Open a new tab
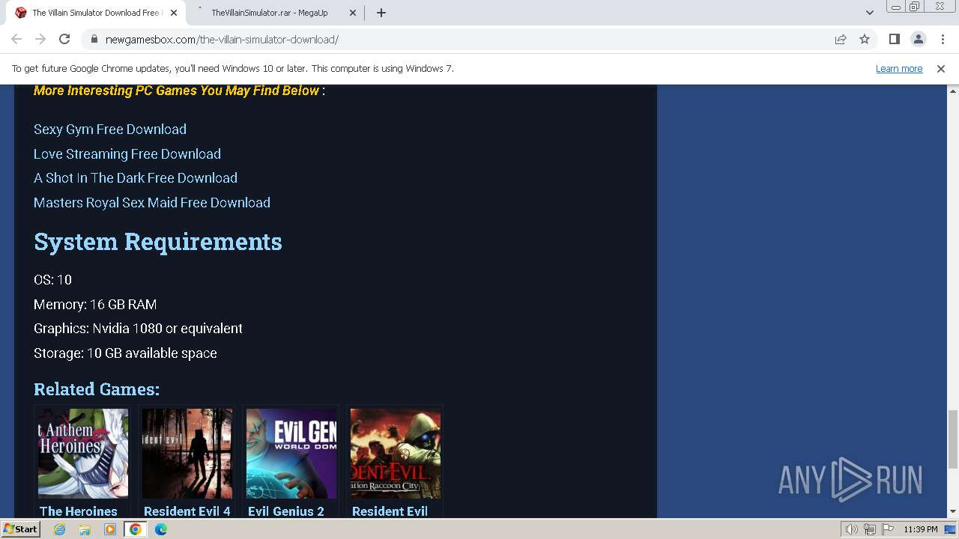959x539 pixels. [x=381, y=13]
